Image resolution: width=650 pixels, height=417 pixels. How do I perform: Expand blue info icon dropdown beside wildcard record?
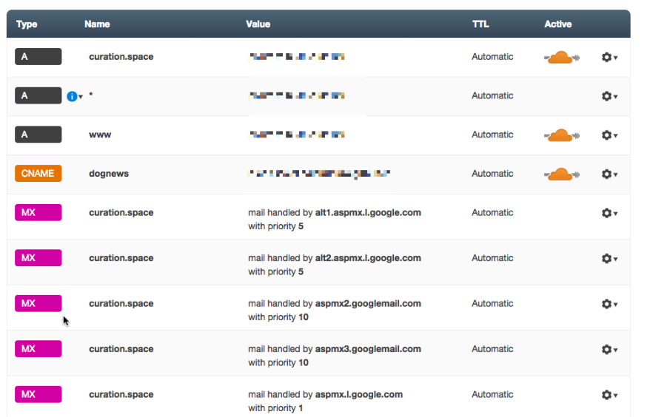[75, 96]
